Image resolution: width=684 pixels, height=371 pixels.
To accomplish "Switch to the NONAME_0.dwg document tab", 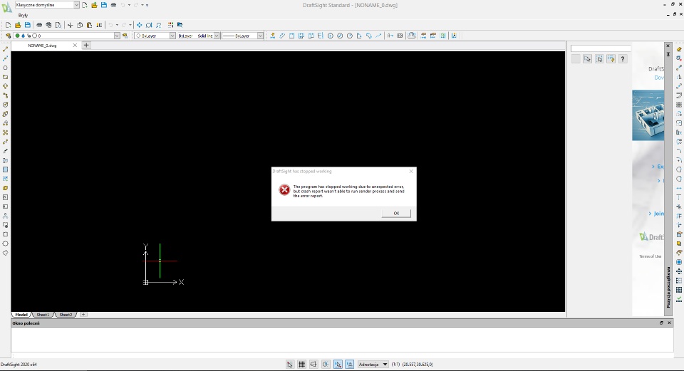I will coord(42,46).
